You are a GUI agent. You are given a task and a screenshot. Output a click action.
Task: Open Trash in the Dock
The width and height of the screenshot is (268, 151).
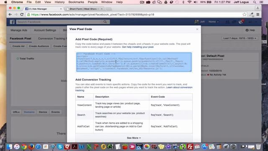pos(258,147)
